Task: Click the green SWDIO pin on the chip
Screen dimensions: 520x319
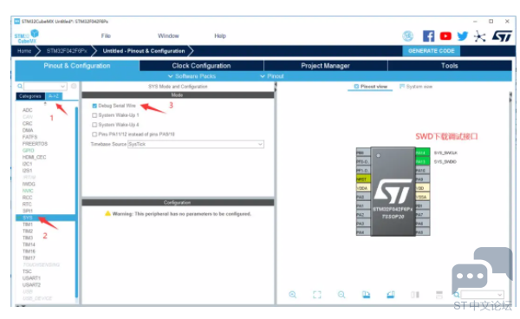Action: point(423,161)
